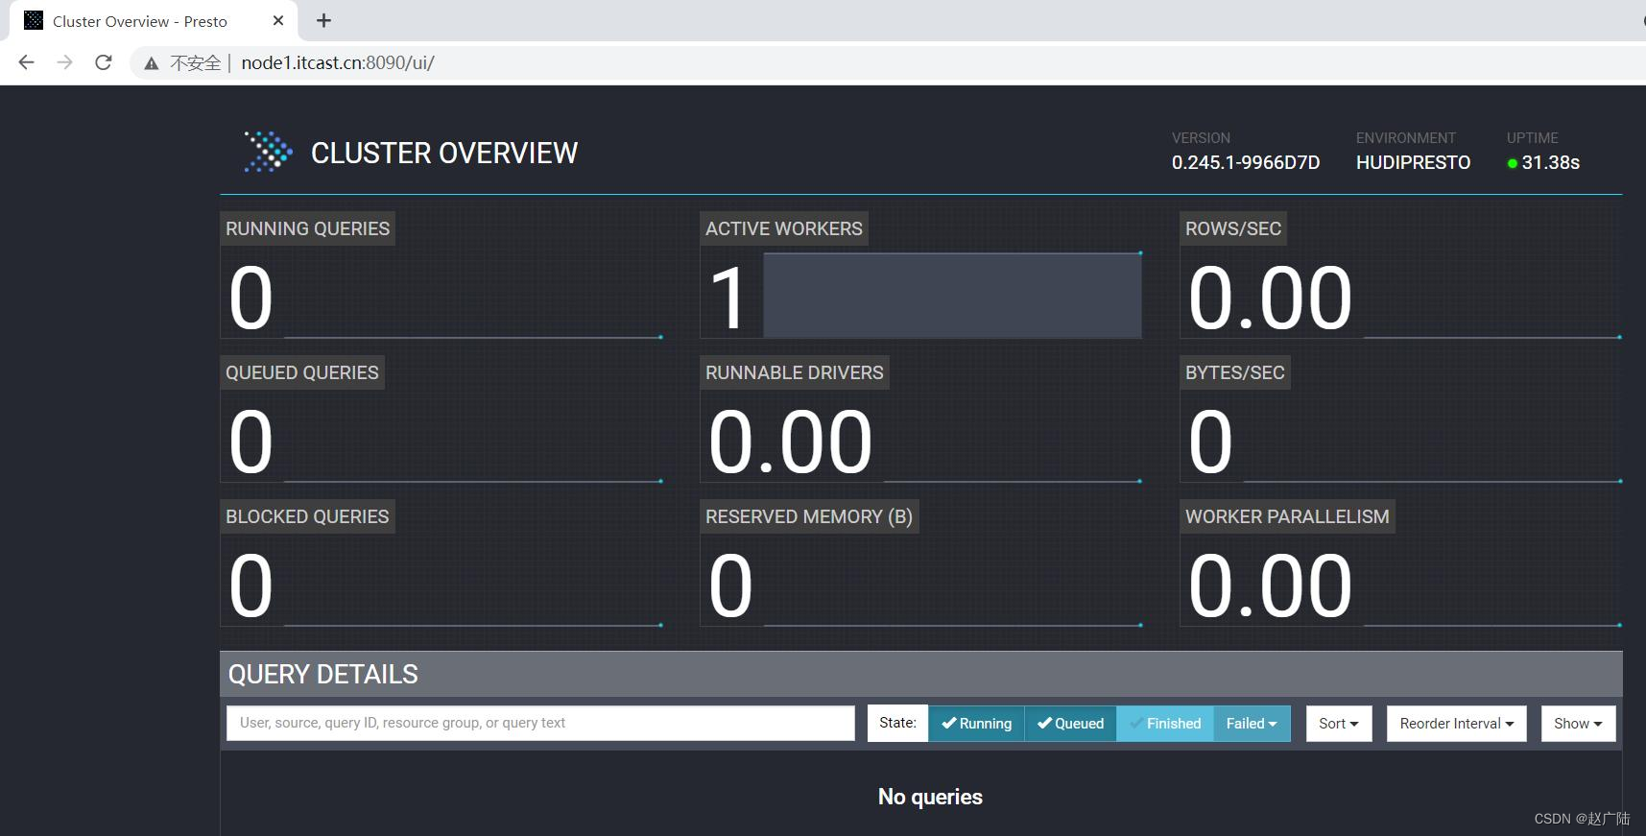This screenshot has width=1646, height=836.
Task: Click the RUNNING QUERIES label
Action: 307,228
